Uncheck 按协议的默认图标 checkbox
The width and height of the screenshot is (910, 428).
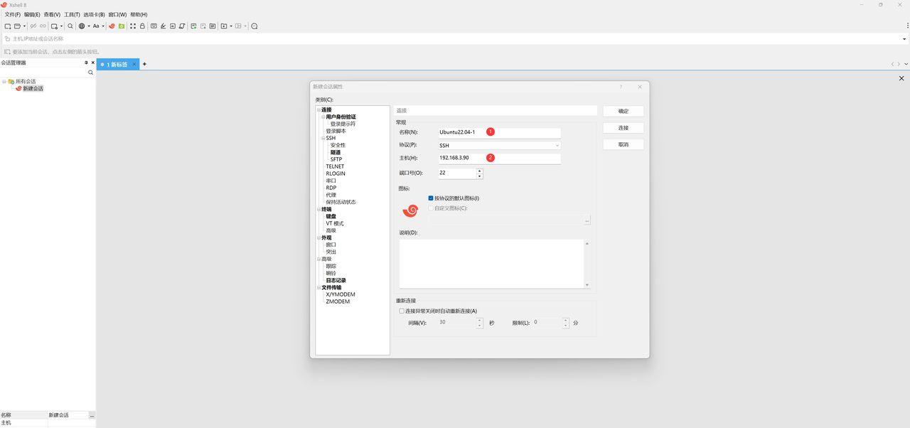(431, 198)
